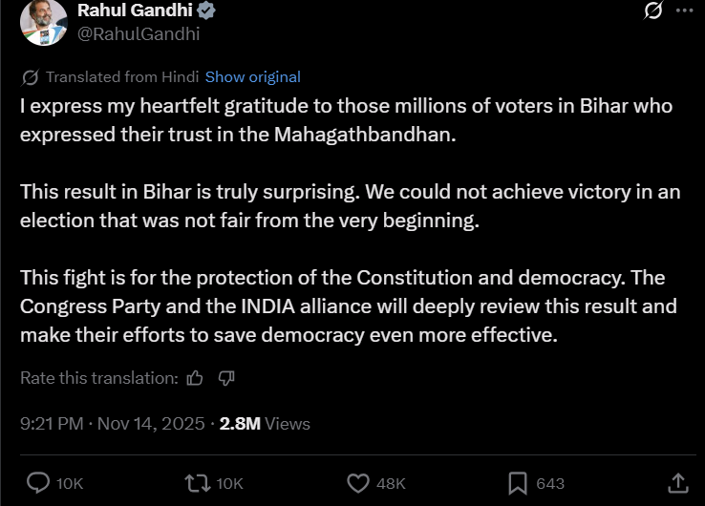Open the 9:21 PM Nov 14, 2025 timestamp

click(112, 423)
